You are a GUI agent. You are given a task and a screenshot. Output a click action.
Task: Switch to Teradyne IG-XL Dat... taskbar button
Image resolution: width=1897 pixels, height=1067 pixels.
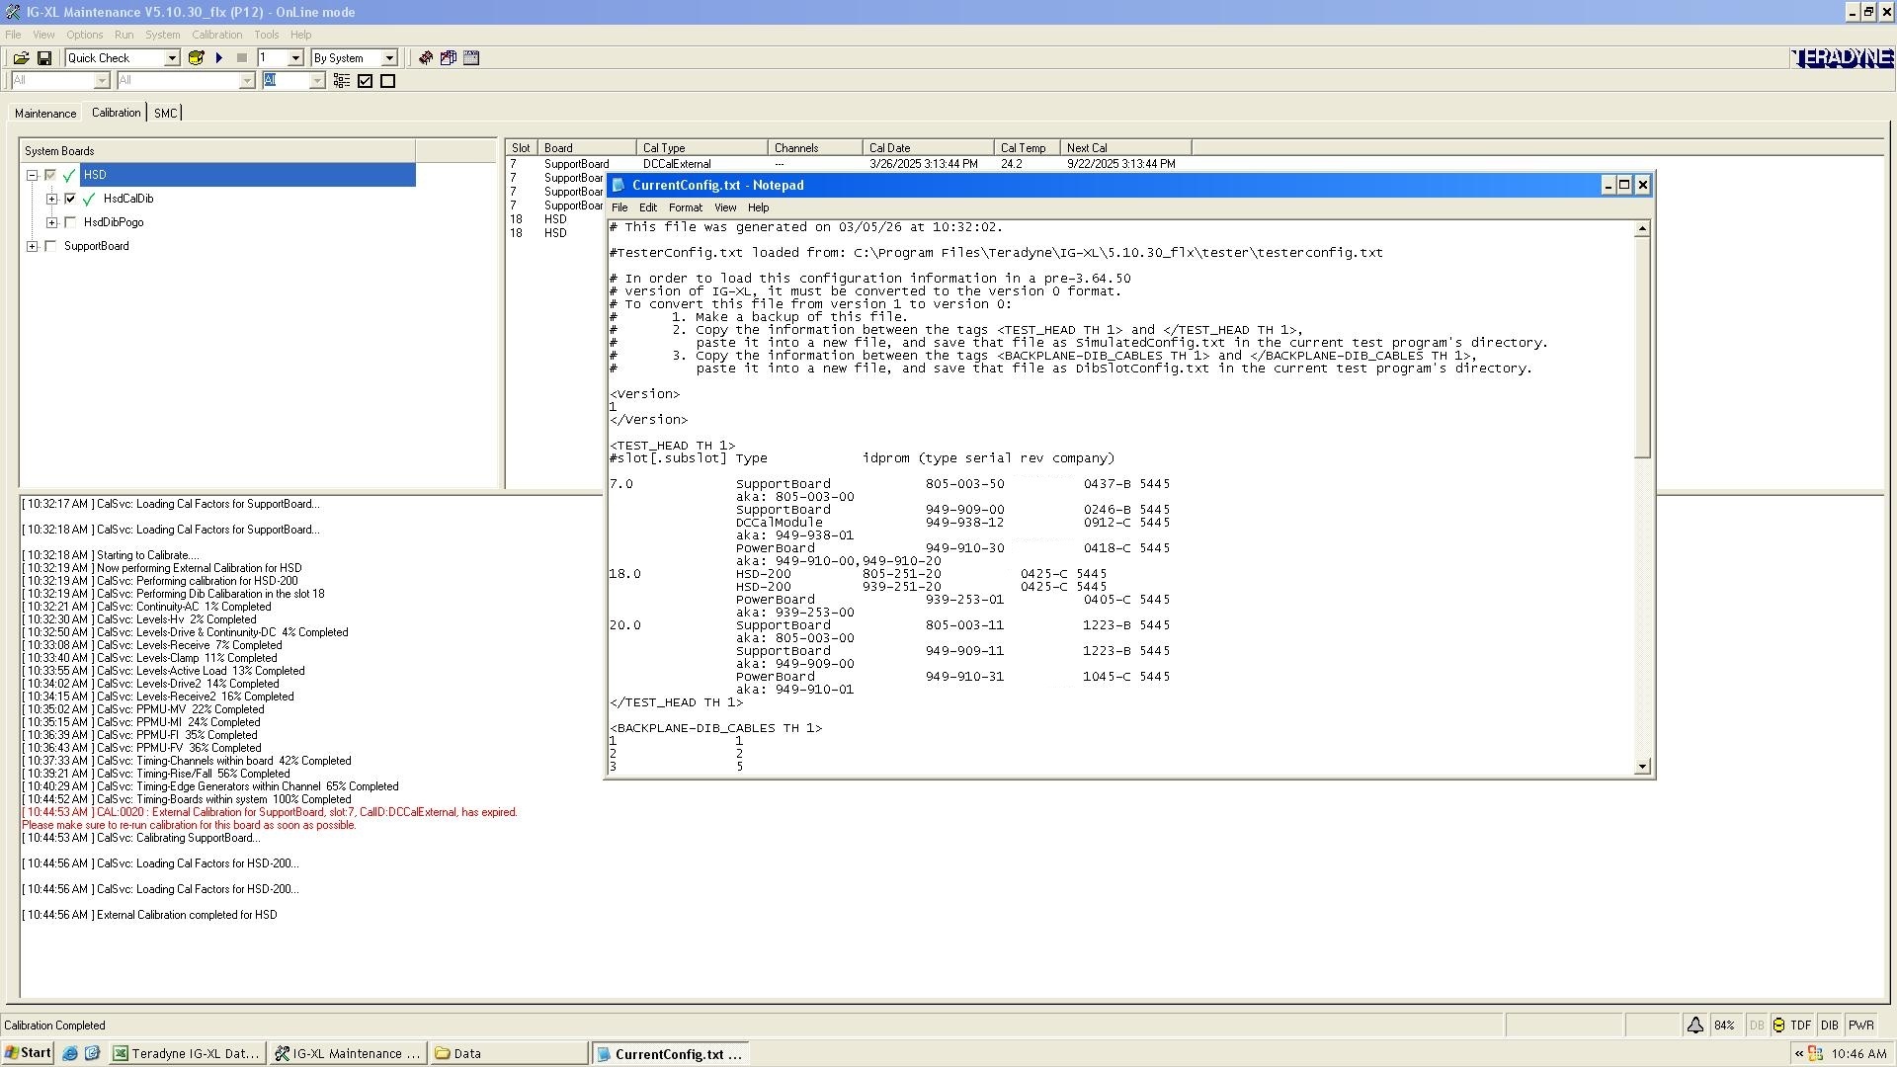click(187, 1054)
